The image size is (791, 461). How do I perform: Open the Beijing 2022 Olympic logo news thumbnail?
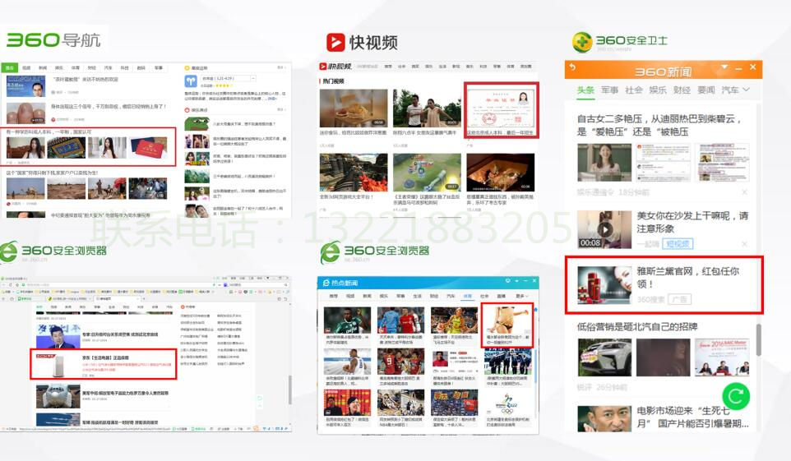[507, 403]
